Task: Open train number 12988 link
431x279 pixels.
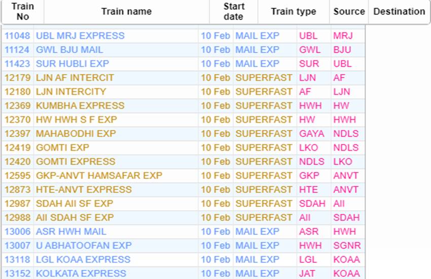Action: point(17,218)
